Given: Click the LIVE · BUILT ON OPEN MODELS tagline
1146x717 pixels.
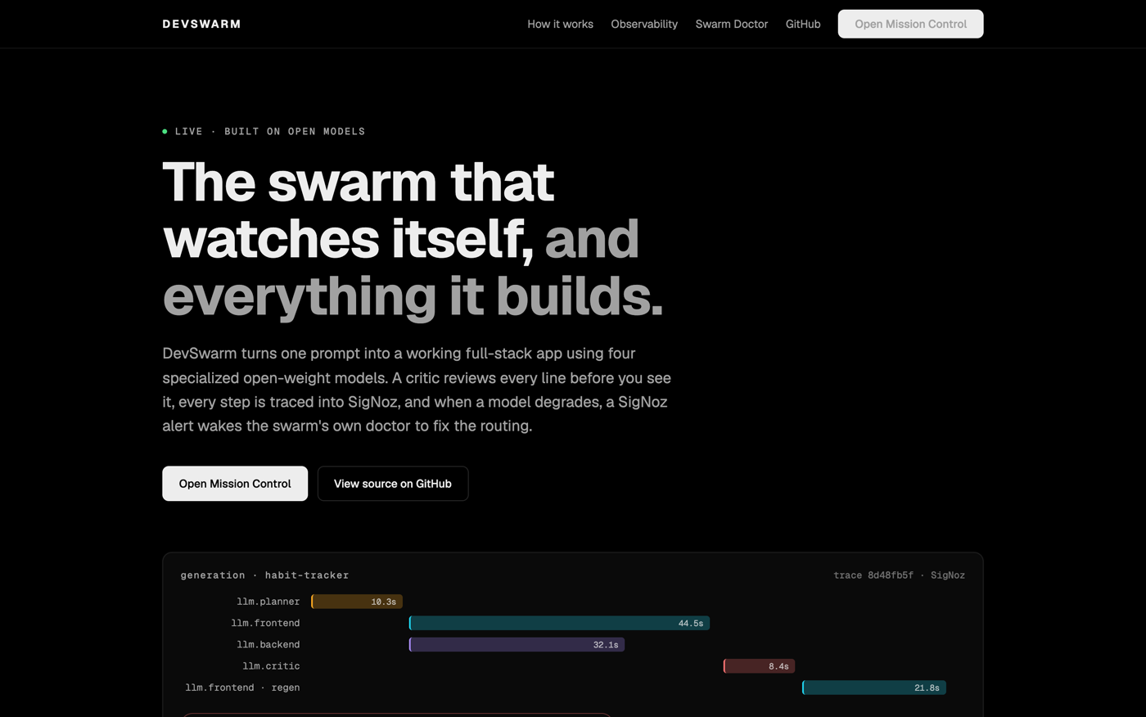Looking at the screenshot, I should 270,131.
